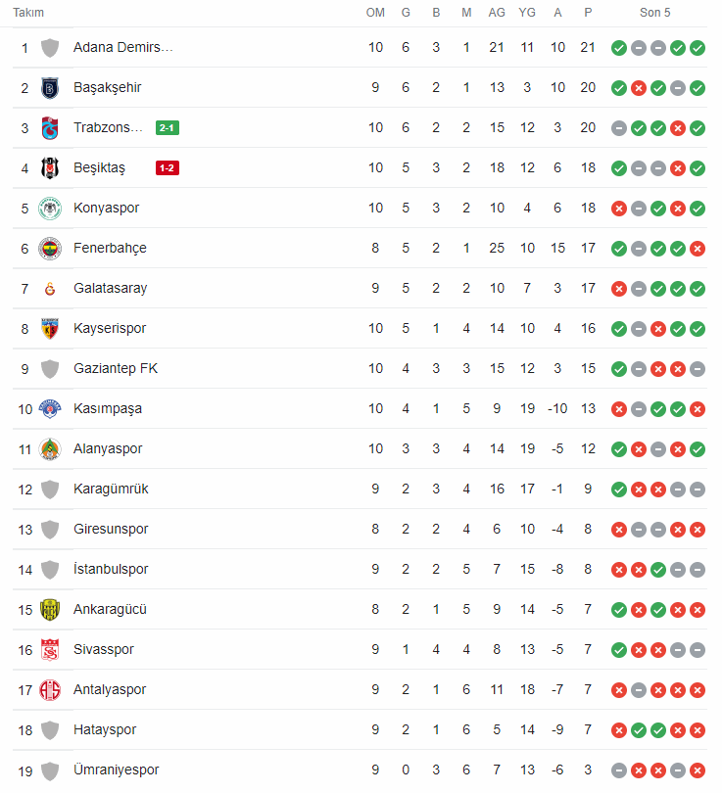
Task: Click the Son 5 column header
Action: pyautogui.click(x=654, y=13)
